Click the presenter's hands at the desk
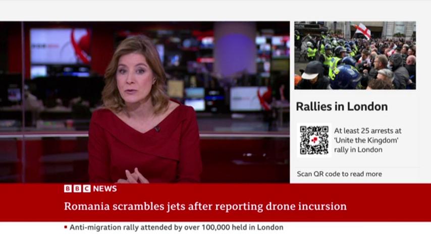431x242 pixels. coord(134,176)
